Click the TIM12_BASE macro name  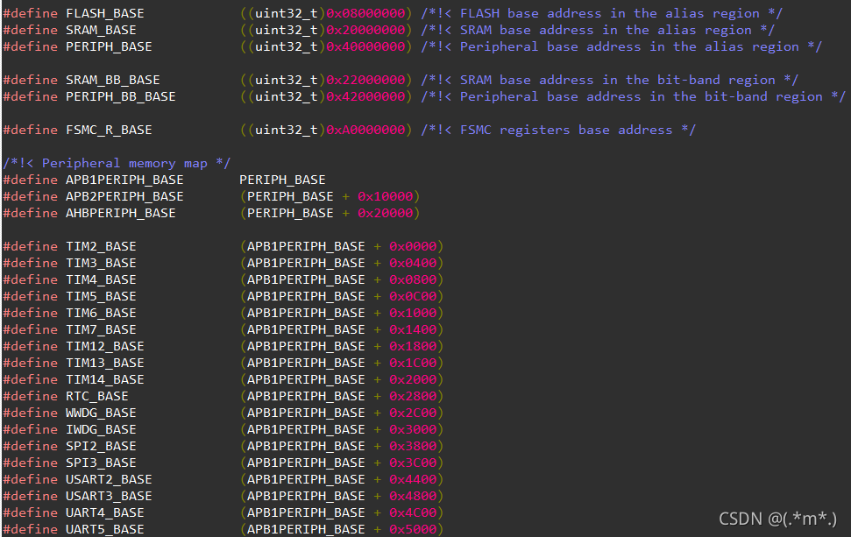[105, 347]
